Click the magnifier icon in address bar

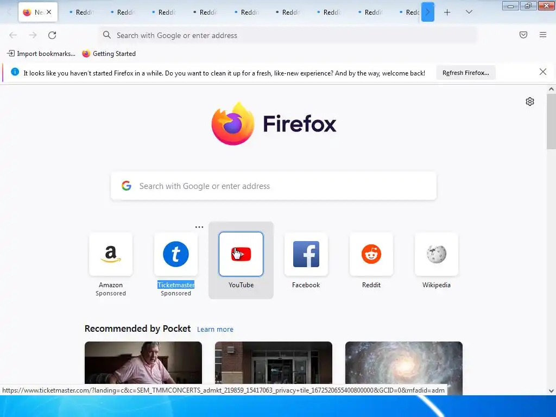(x=107, y=35)
